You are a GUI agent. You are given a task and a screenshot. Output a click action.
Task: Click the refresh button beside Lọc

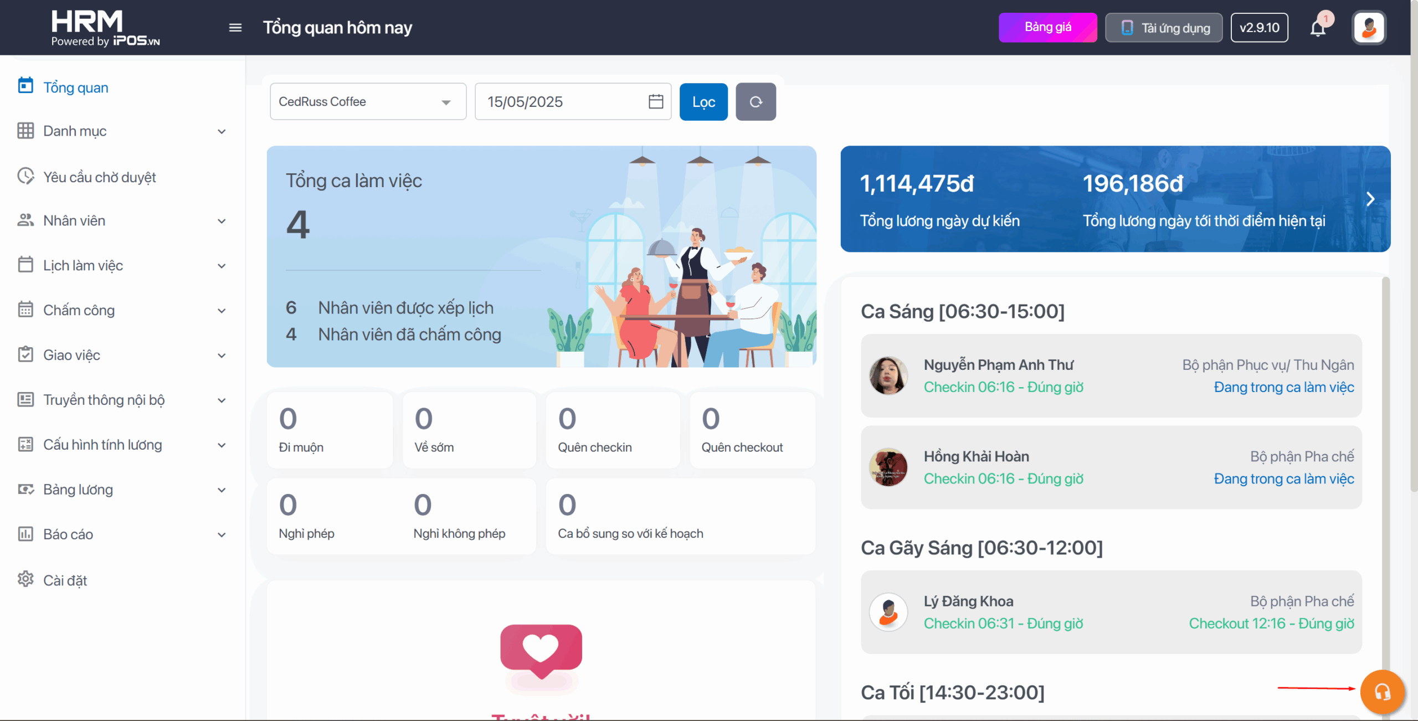(756, 102)
